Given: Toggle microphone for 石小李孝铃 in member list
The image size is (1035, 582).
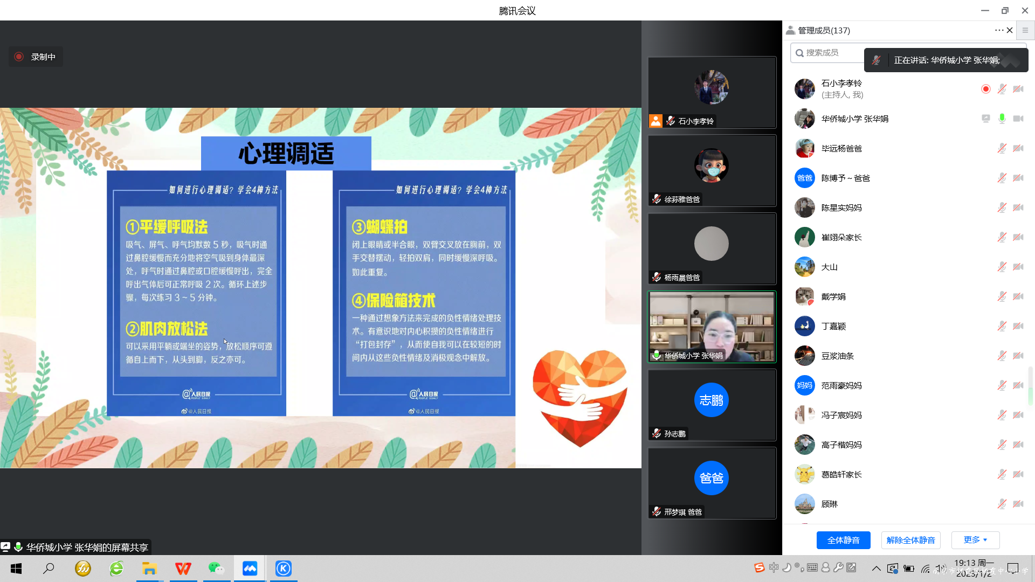Looking at the screenshot, I should coord(1002,89).
